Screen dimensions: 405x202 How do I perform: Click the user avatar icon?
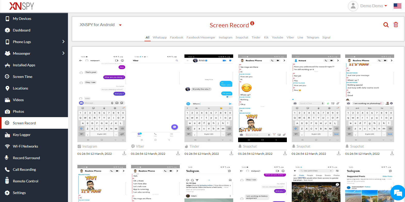tap(353, 6)
